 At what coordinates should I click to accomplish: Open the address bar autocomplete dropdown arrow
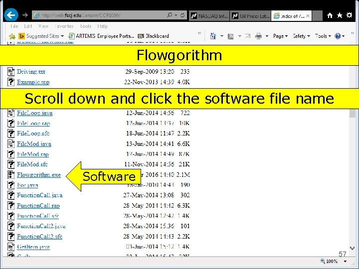(x=176, y=15)
